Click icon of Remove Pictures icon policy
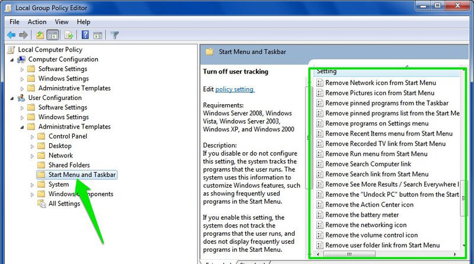The width and height of the screenshot is (474, 264). point(319,93)
